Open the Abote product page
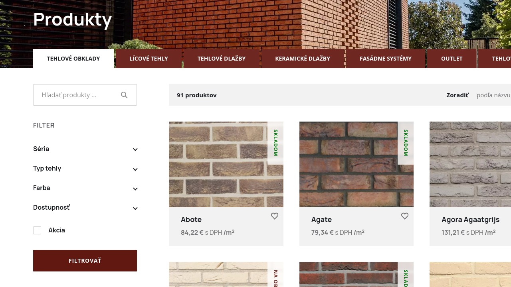Screen dimensions: 511x287 [x=191, y=220]
